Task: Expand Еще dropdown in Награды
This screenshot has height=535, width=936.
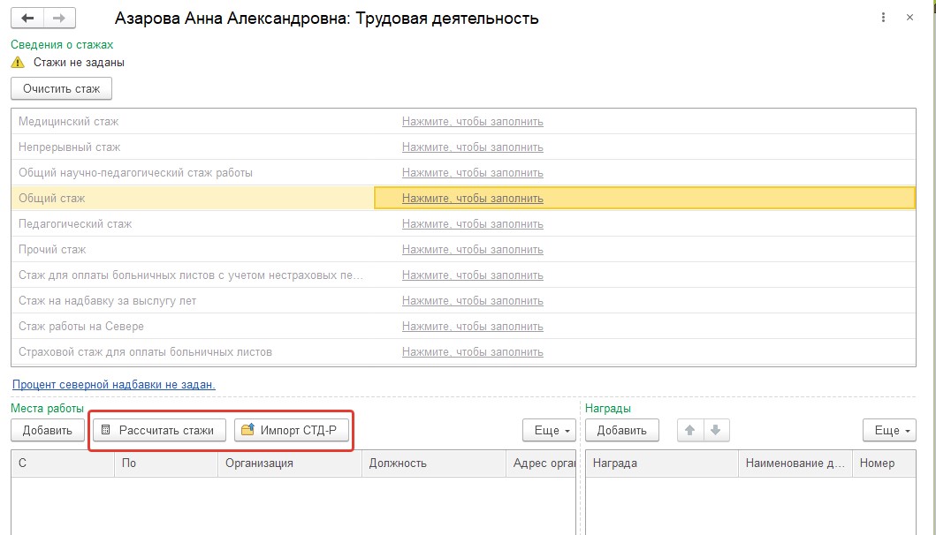Action: pos(889,430)
